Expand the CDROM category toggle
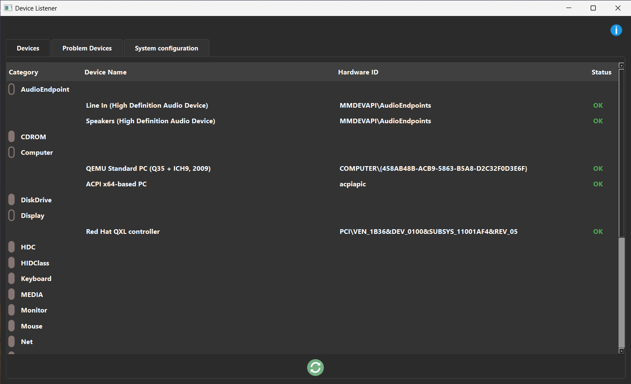This screenshot has width=631, height=384. click(x=12, y=137)
